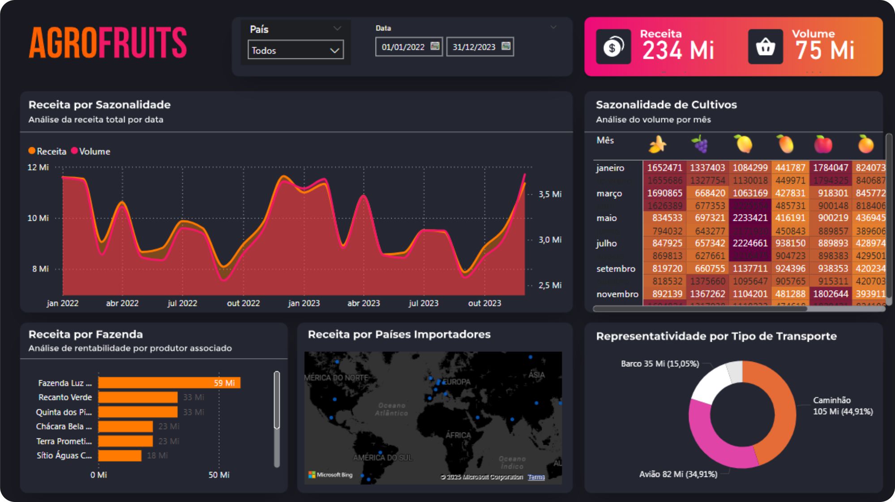This screenshot has height=502, width=895.
Task: Click the grapes column header icon
Action: tap(700, 144)
